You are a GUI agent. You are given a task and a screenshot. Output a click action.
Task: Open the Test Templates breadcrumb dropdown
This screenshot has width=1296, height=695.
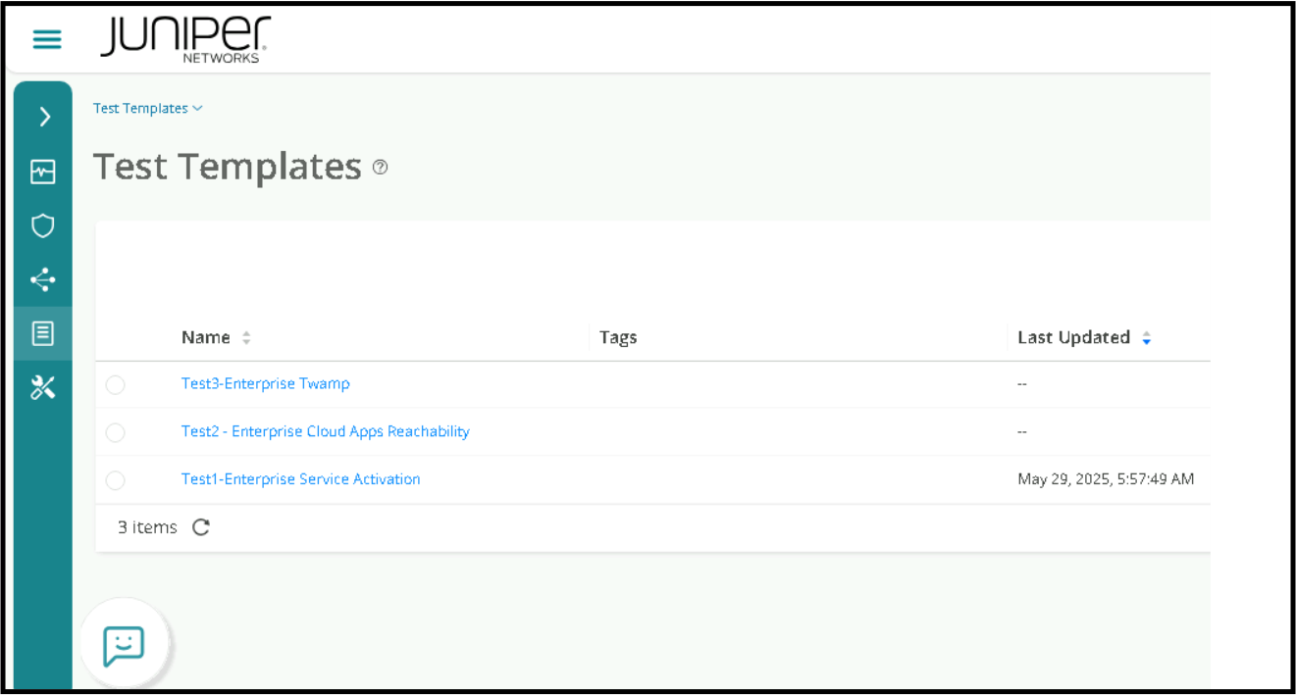(x=148, y=109)
